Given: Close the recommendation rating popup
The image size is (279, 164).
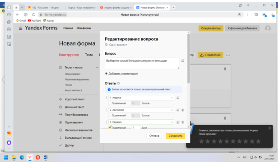Looking at the screenshot, I should [x=270, y=128].
